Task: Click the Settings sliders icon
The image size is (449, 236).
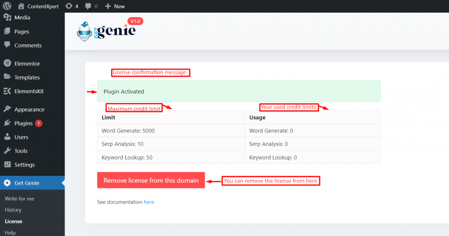Action: pos(7,164)
